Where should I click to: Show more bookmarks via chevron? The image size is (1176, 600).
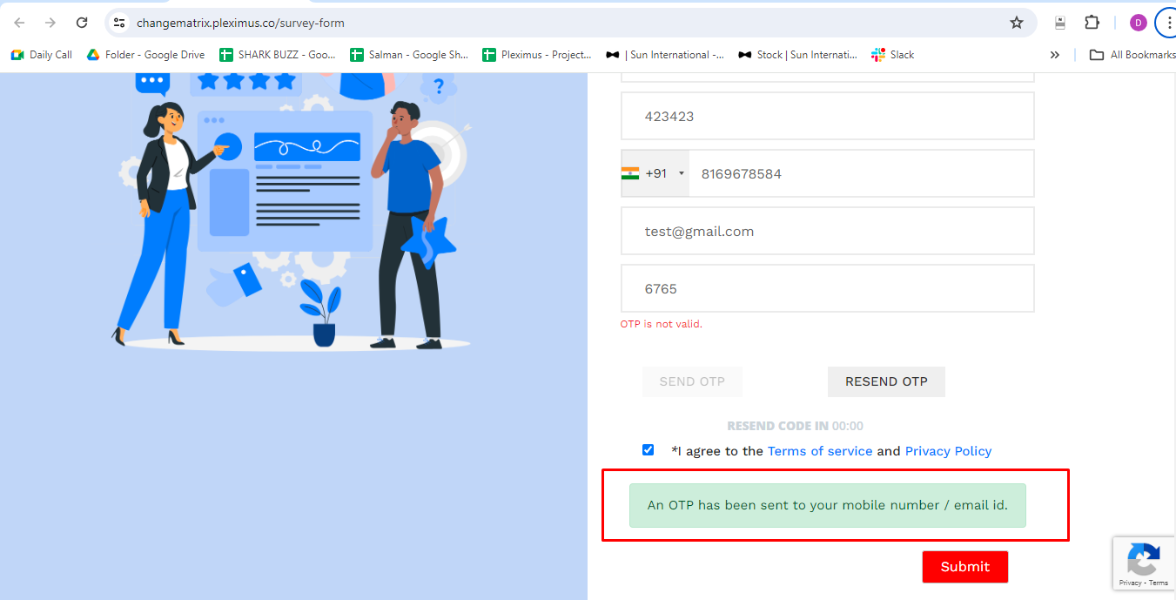[x=1054, y=55]
